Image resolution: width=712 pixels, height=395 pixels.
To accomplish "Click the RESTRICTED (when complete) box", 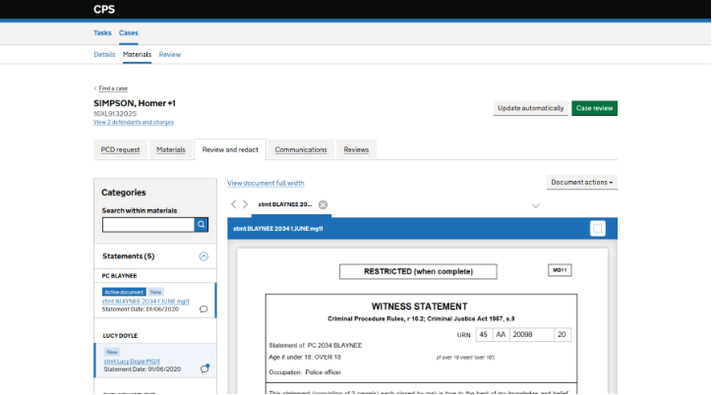I will click(418, 271).
